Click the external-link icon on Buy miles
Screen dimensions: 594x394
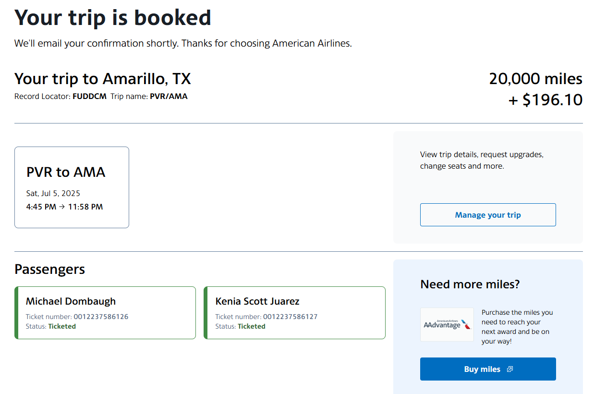509,369
